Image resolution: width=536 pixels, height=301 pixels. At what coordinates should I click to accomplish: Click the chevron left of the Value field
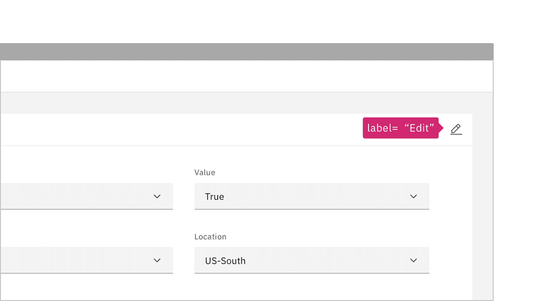[157, 196]
